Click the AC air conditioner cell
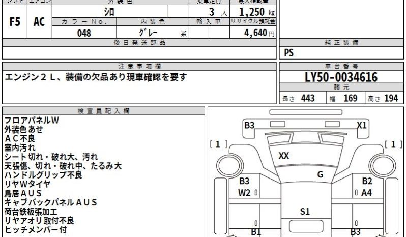This screenshot has height=237, width=406. (x=39, y=22)
